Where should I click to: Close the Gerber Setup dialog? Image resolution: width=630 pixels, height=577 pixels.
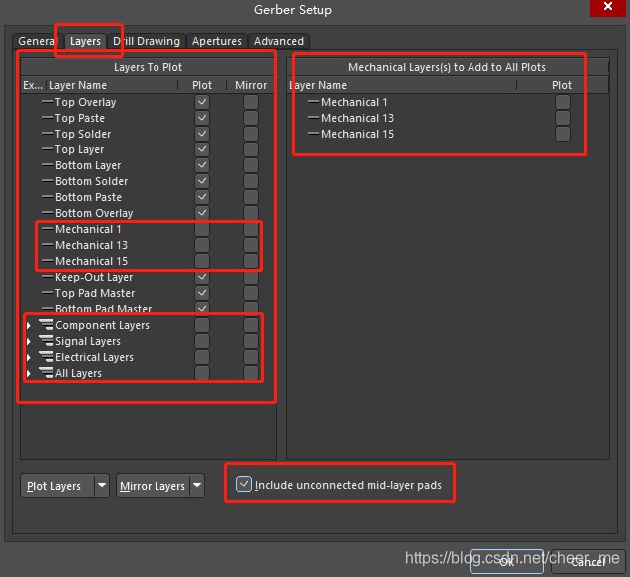[x=606, y=10]
